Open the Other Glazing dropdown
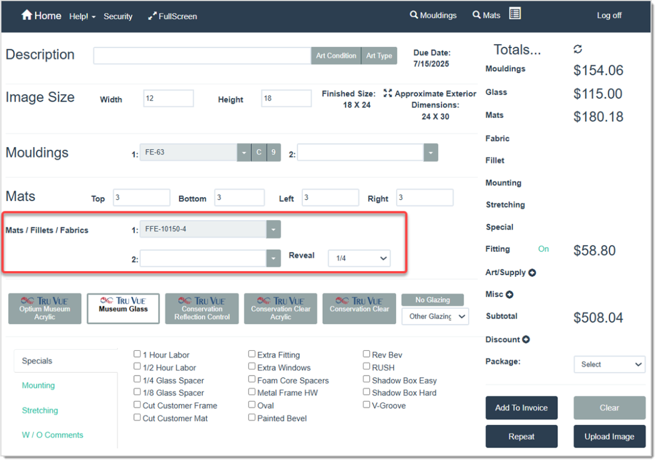Viewport: 655px width, 460px height. pos(435,316)
